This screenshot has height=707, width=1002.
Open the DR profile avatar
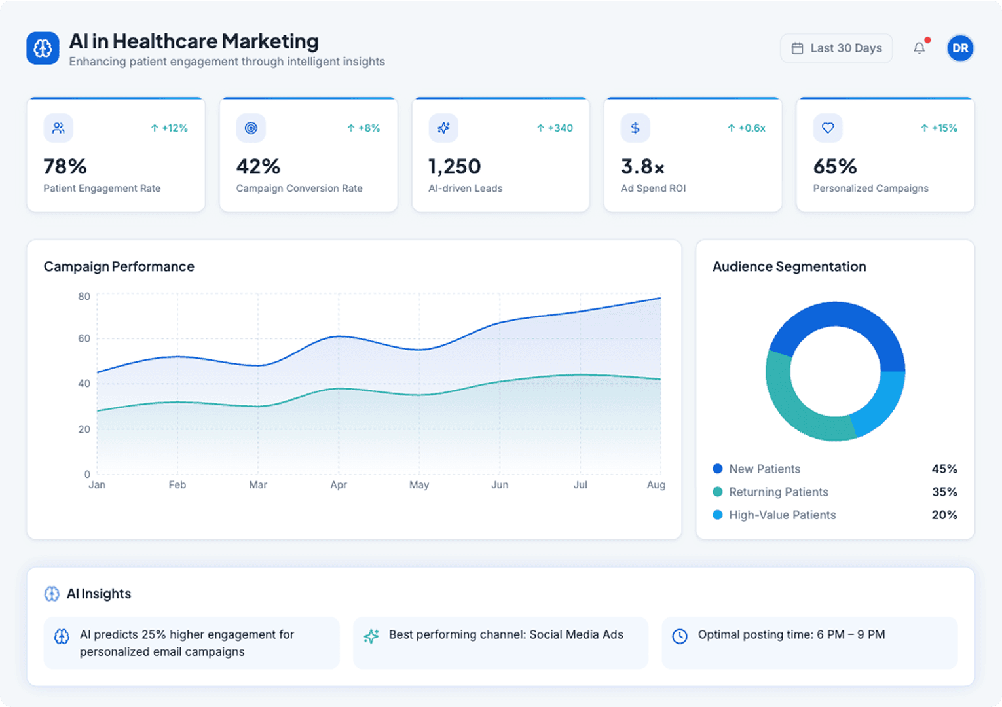(x=960, y=48)
